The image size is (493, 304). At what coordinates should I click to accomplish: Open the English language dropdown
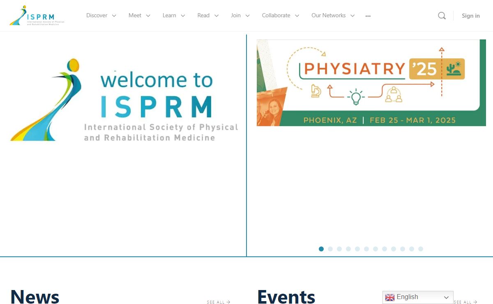[x=418, y=297]
